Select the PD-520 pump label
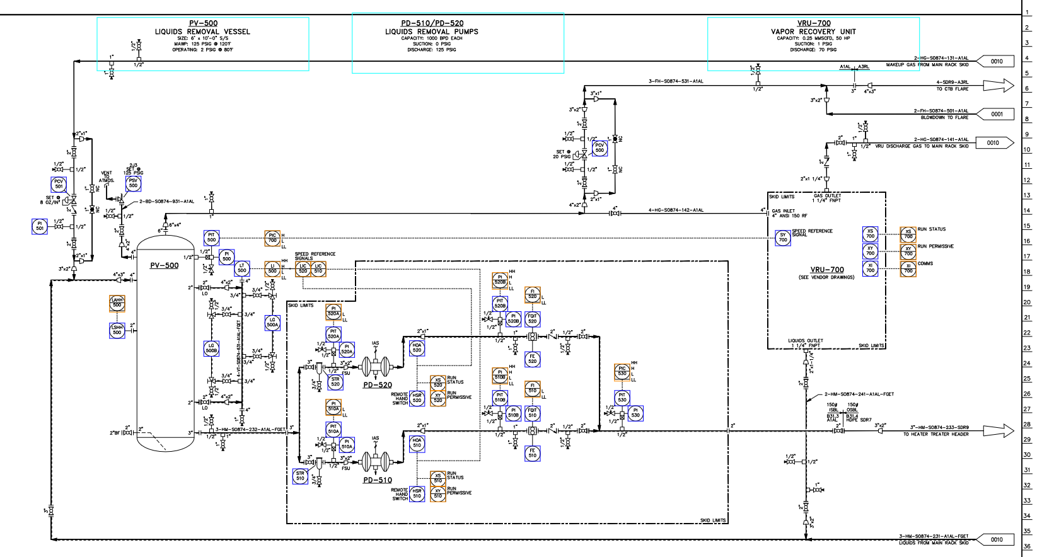 pyautogui.click(x=378, y=385)
